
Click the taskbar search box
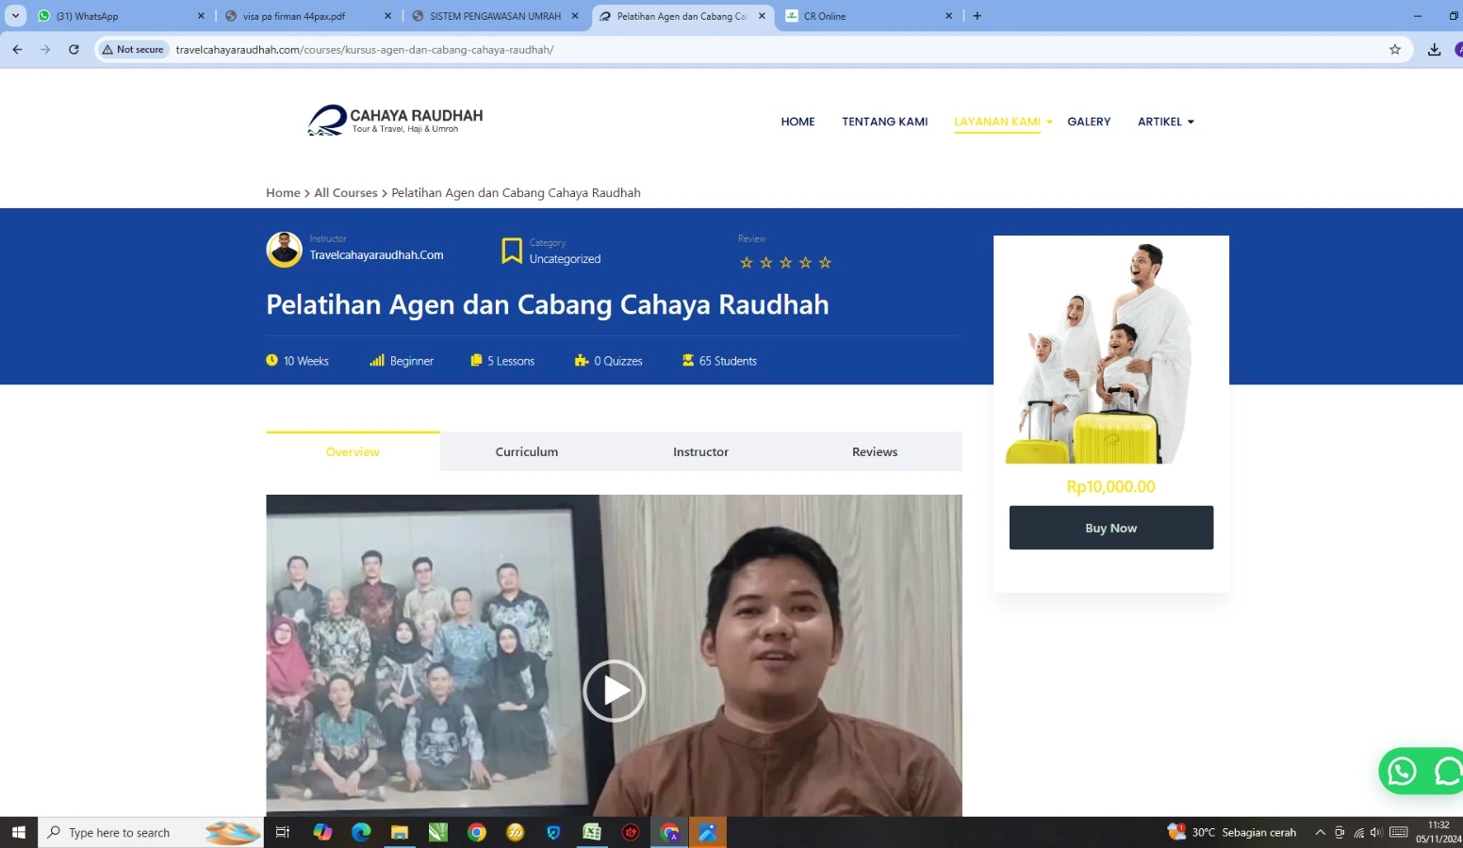coord(151,832)
